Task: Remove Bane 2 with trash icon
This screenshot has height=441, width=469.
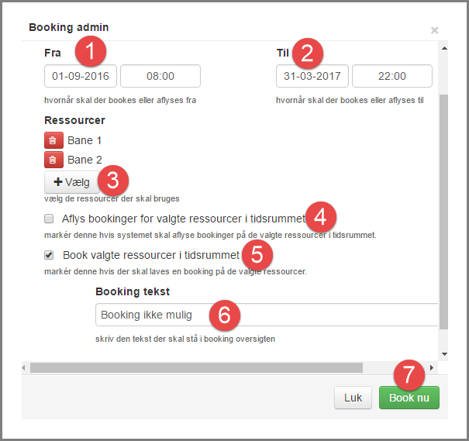Action: (x=52, y=160)
